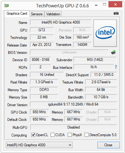This screenshot has width=125, height=153.
Task: Minimize the GPU-Z window
Action: pyautogui.click(x=96, y=5)
